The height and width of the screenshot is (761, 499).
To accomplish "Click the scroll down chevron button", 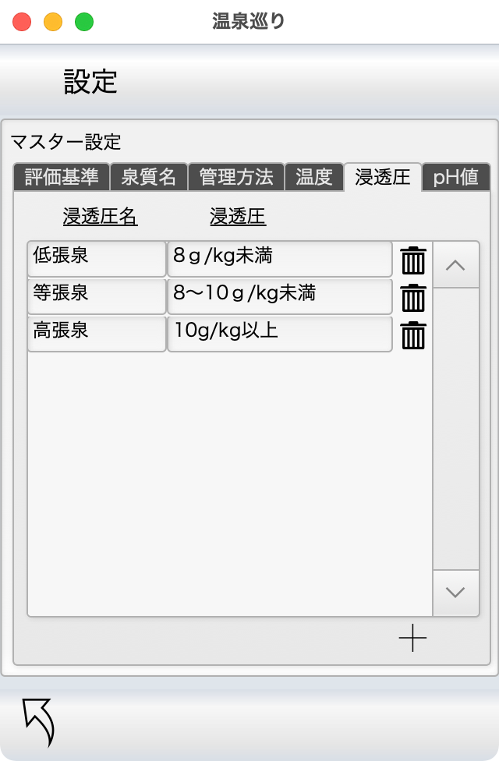I will coord(455,593).
